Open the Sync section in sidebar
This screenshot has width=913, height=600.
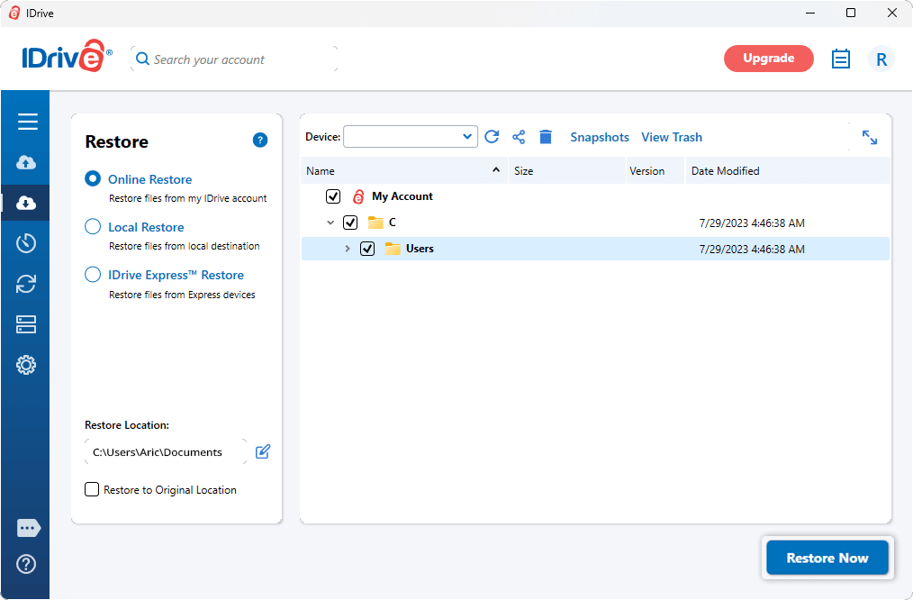26,284
